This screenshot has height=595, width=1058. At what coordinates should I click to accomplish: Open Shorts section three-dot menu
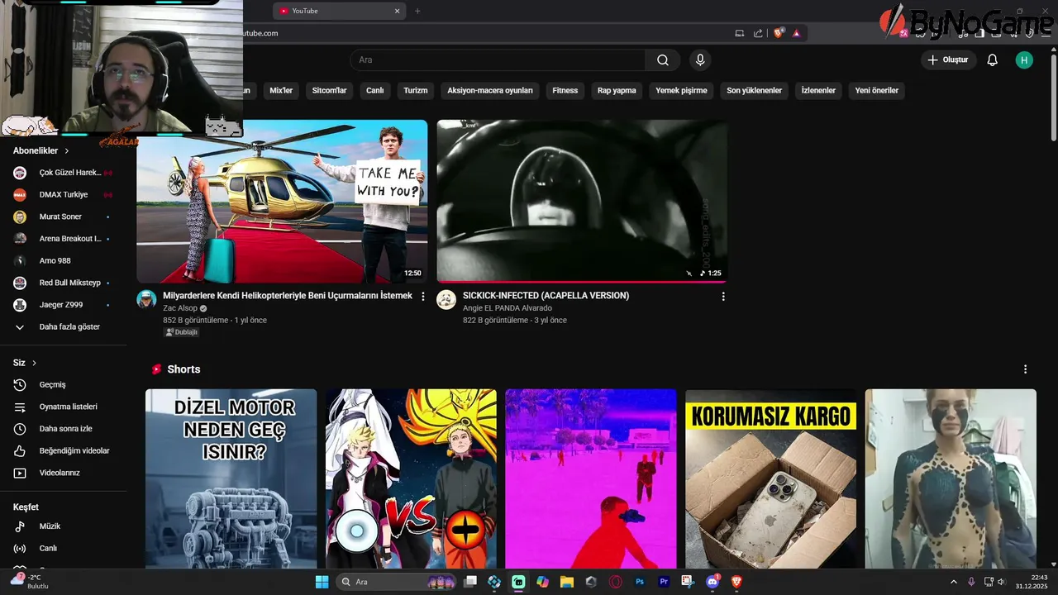point(1025,369)
